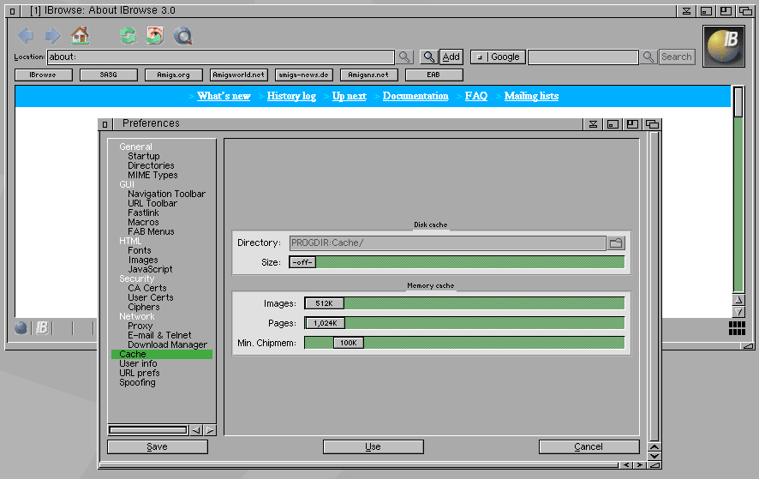Click the cache Directory field
Viewport: 759px width, 479px height.
447,242
